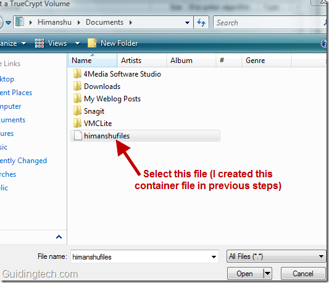Expand the address bar history dropdown
The width and height of the screenshot is (329, 283).
[x=187, y=22]
